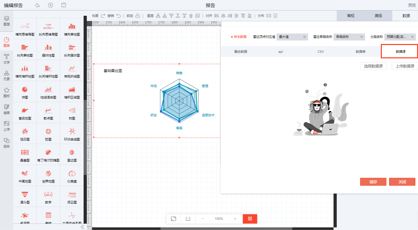This screenshot has width=418, height=230.
Task: Click the 关闭 close button
Action: click(x=402, y=182)
